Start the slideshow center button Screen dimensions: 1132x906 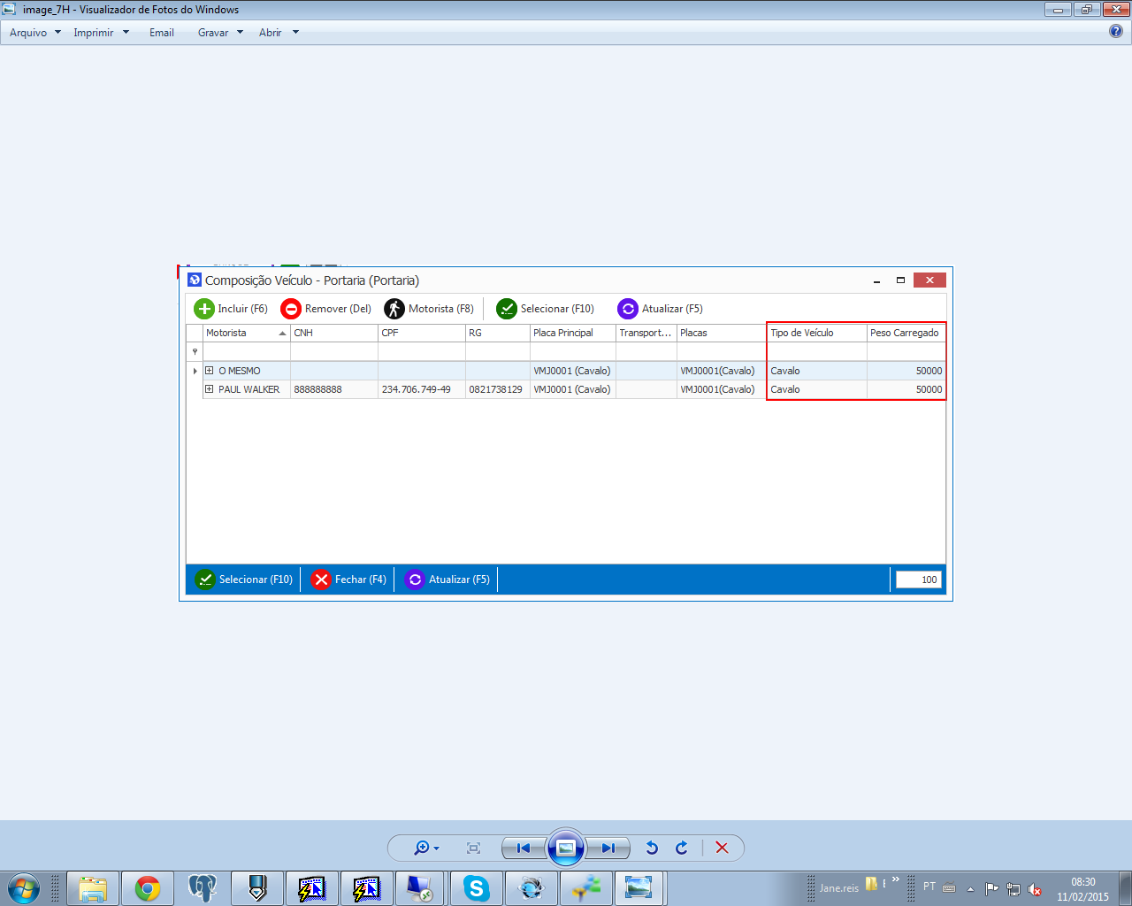566,848
